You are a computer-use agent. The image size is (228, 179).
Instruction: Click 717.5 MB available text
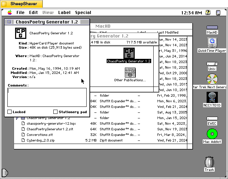coord(142,42)
